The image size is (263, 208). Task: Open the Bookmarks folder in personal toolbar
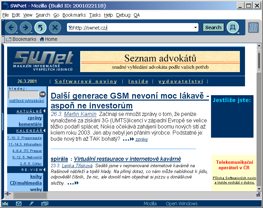pyautogui.click(x=21, y=39)
